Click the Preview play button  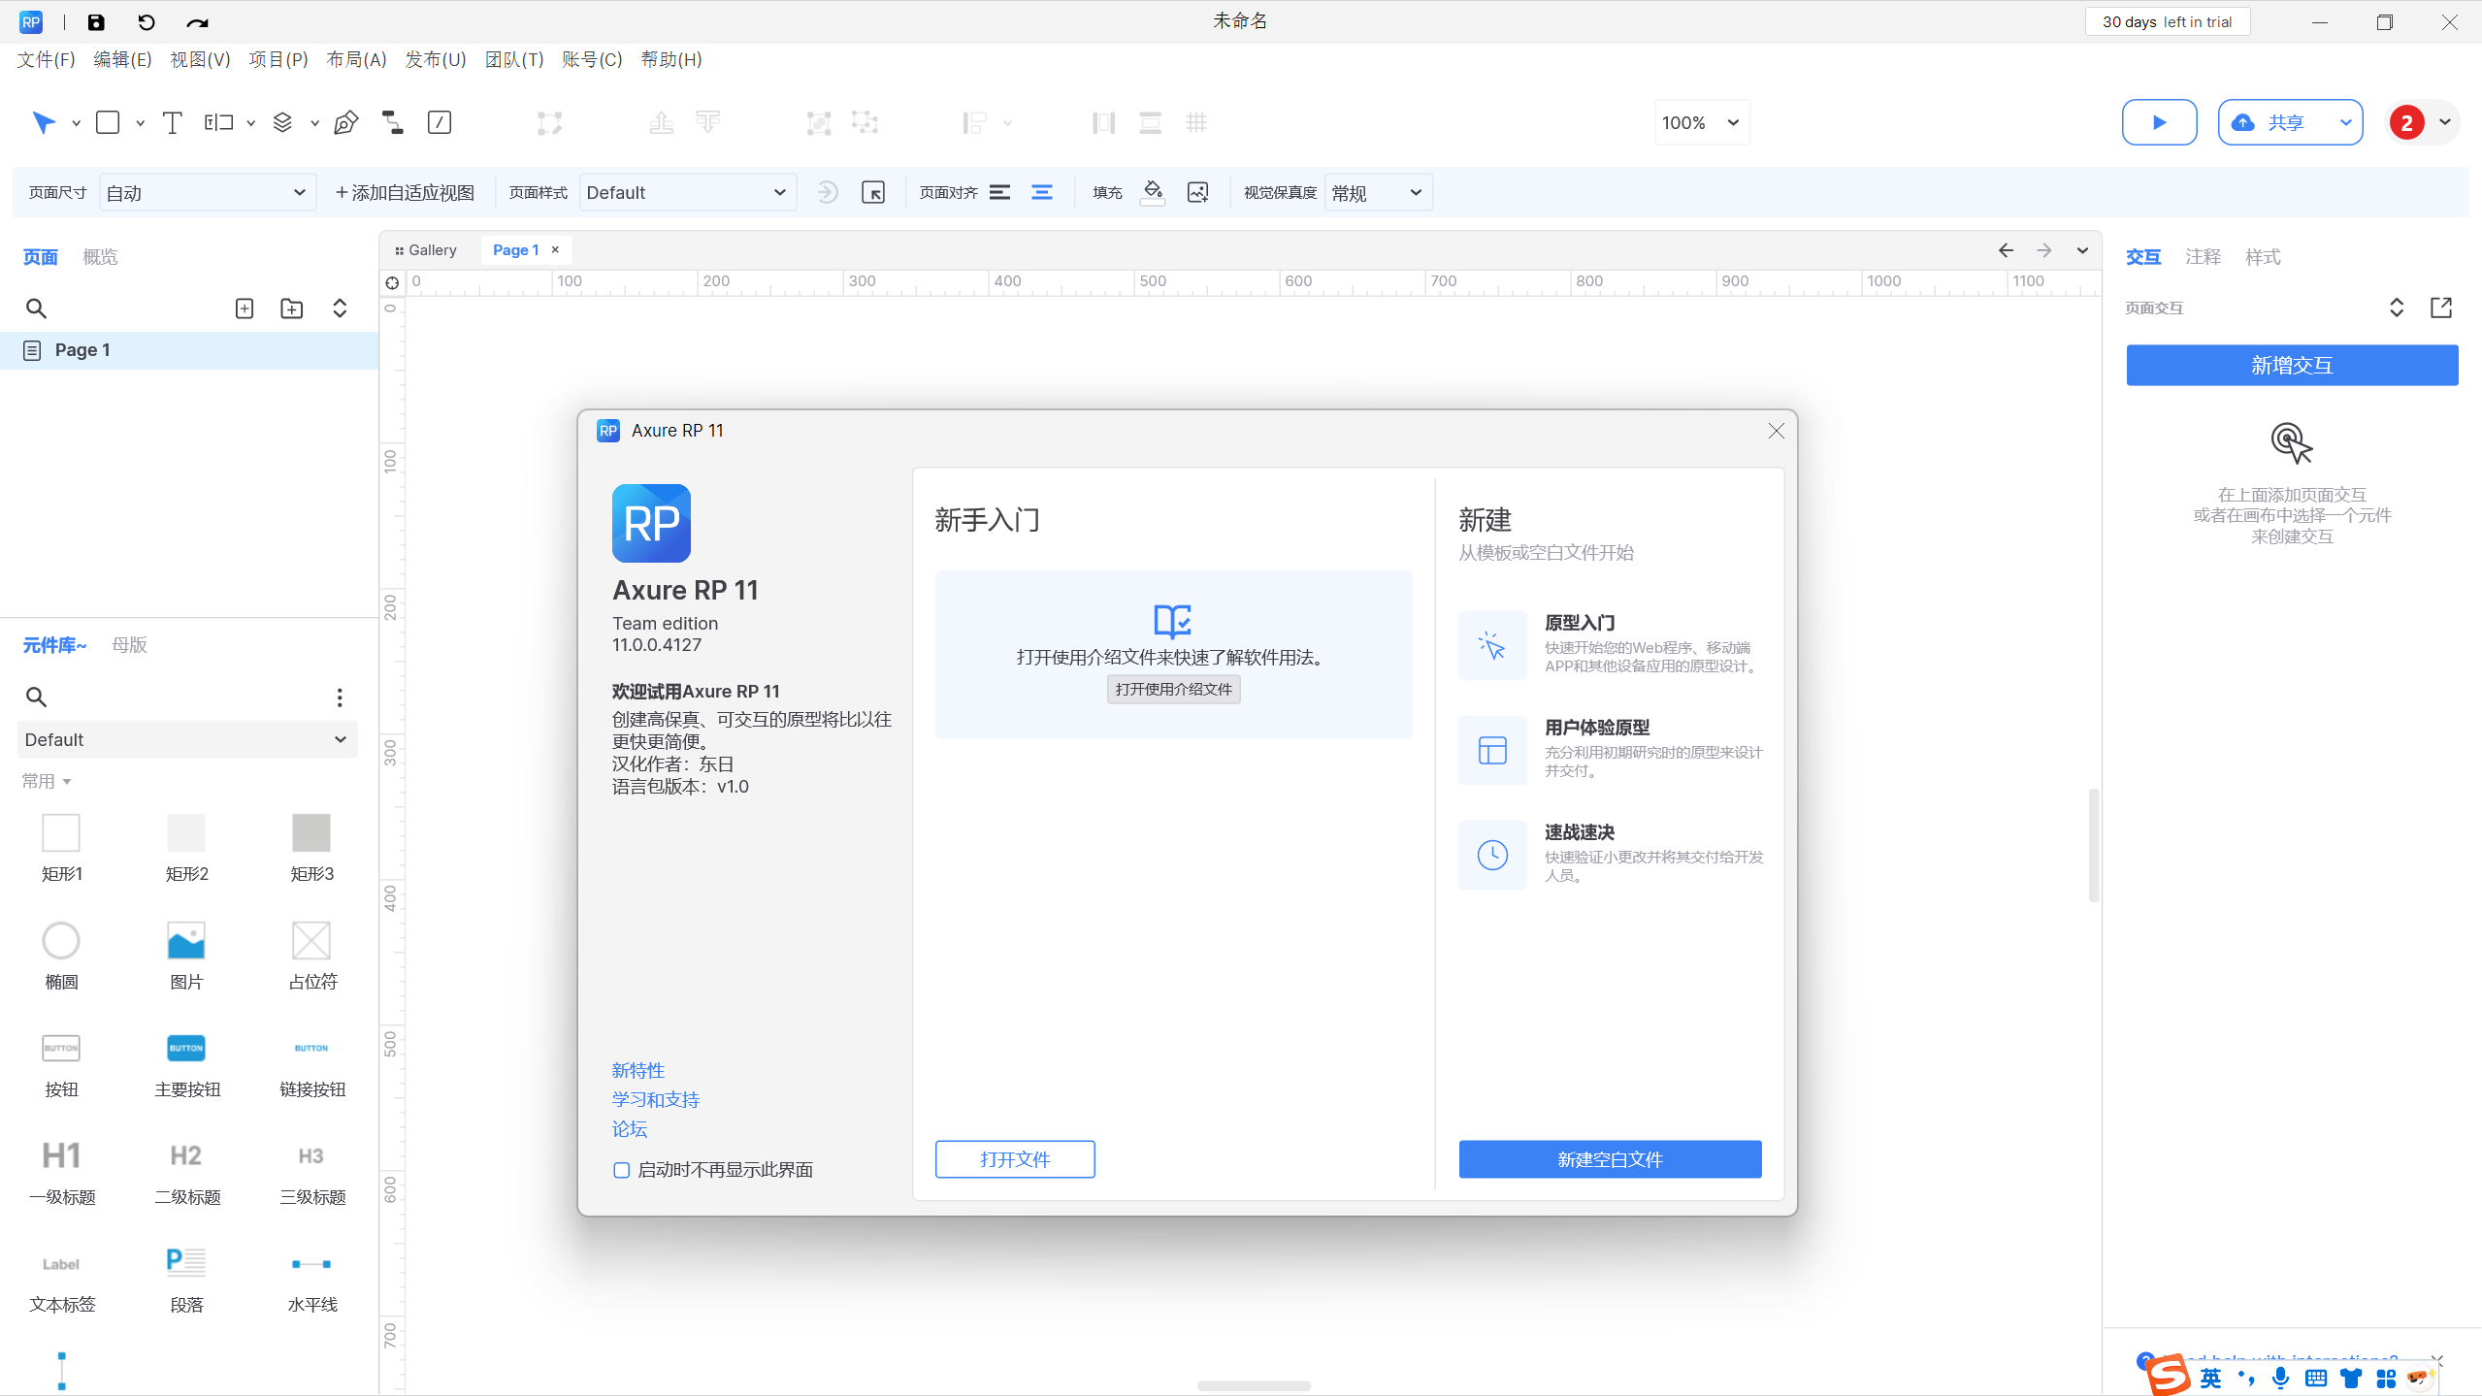pos(2159,122)
